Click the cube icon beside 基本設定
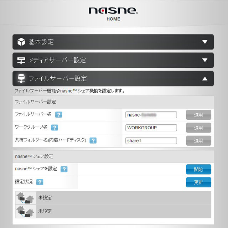Image resolution: width=228 pixels, height=228 pixels. 21,42
